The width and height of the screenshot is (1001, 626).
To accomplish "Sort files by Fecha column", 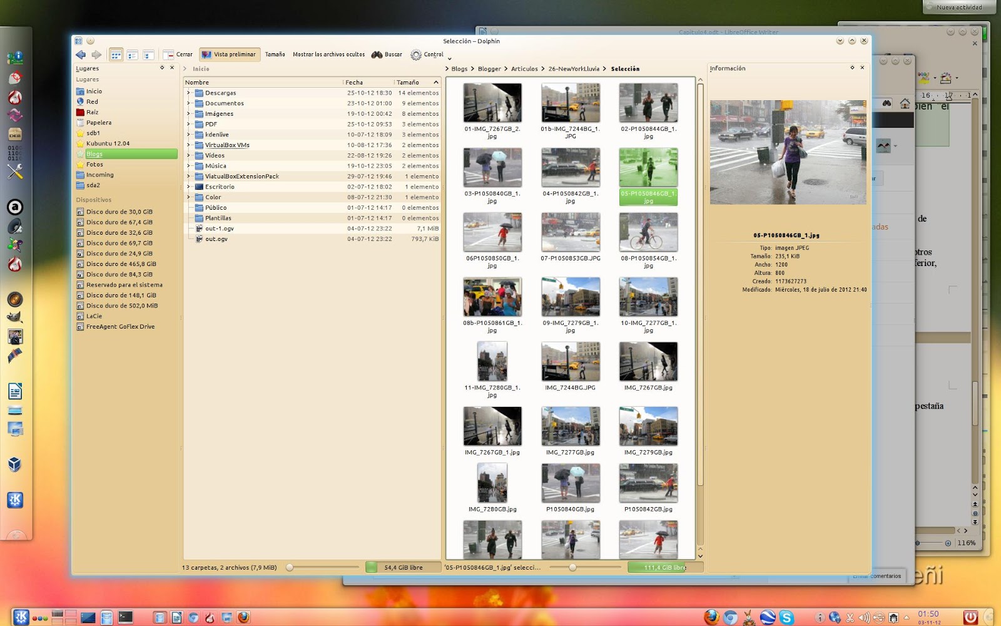I will click(x=368, y=83).
